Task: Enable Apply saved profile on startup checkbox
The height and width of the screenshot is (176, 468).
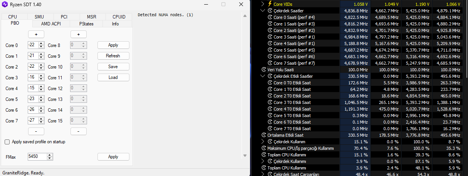Action: pos(7,142)
